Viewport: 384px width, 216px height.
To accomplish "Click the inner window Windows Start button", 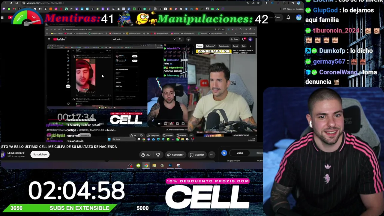I will click(109, 139).
